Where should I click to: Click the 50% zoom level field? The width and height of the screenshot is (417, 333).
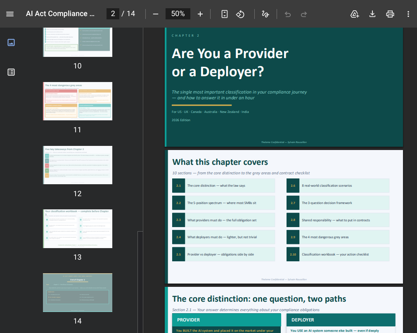[178, 14]
